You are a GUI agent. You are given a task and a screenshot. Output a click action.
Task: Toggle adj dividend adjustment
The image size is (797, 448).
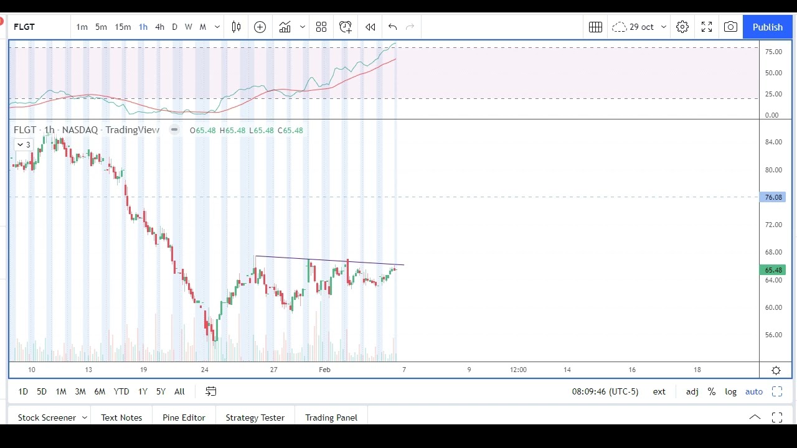click(692, 391)
